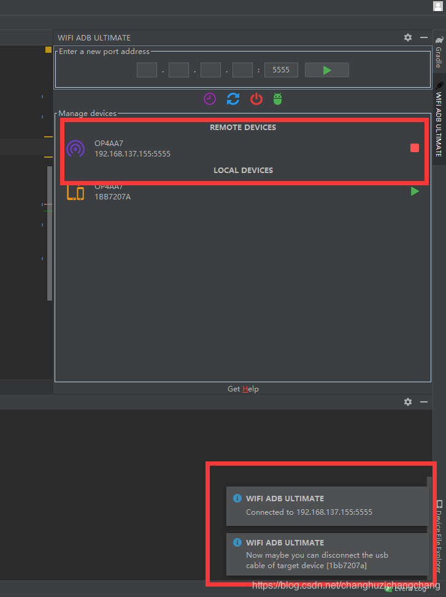Viewport: 446px width, 597px height.
Task: Select the WIFI ADB ULTIMATE side tab
Action: point(439,119)
